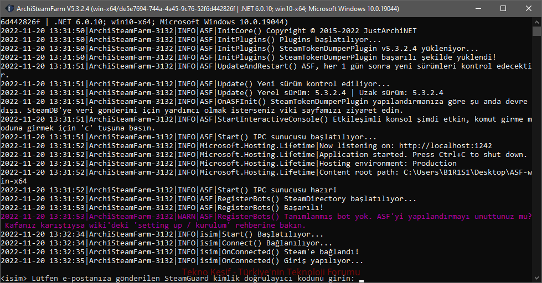Click the scrollbar up arrow
The width and height of the screenshot is (542, 283).
click(x=536, y=22)
